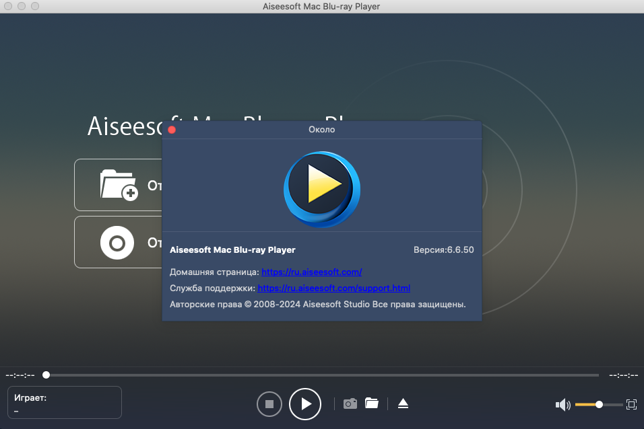Toggle fullscreen mode icon

[x=631, y=404]
